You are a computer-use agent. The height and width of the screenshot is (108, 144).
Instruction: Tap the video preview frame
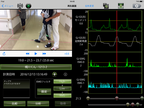pyautogui.click(x=36, y=30)
